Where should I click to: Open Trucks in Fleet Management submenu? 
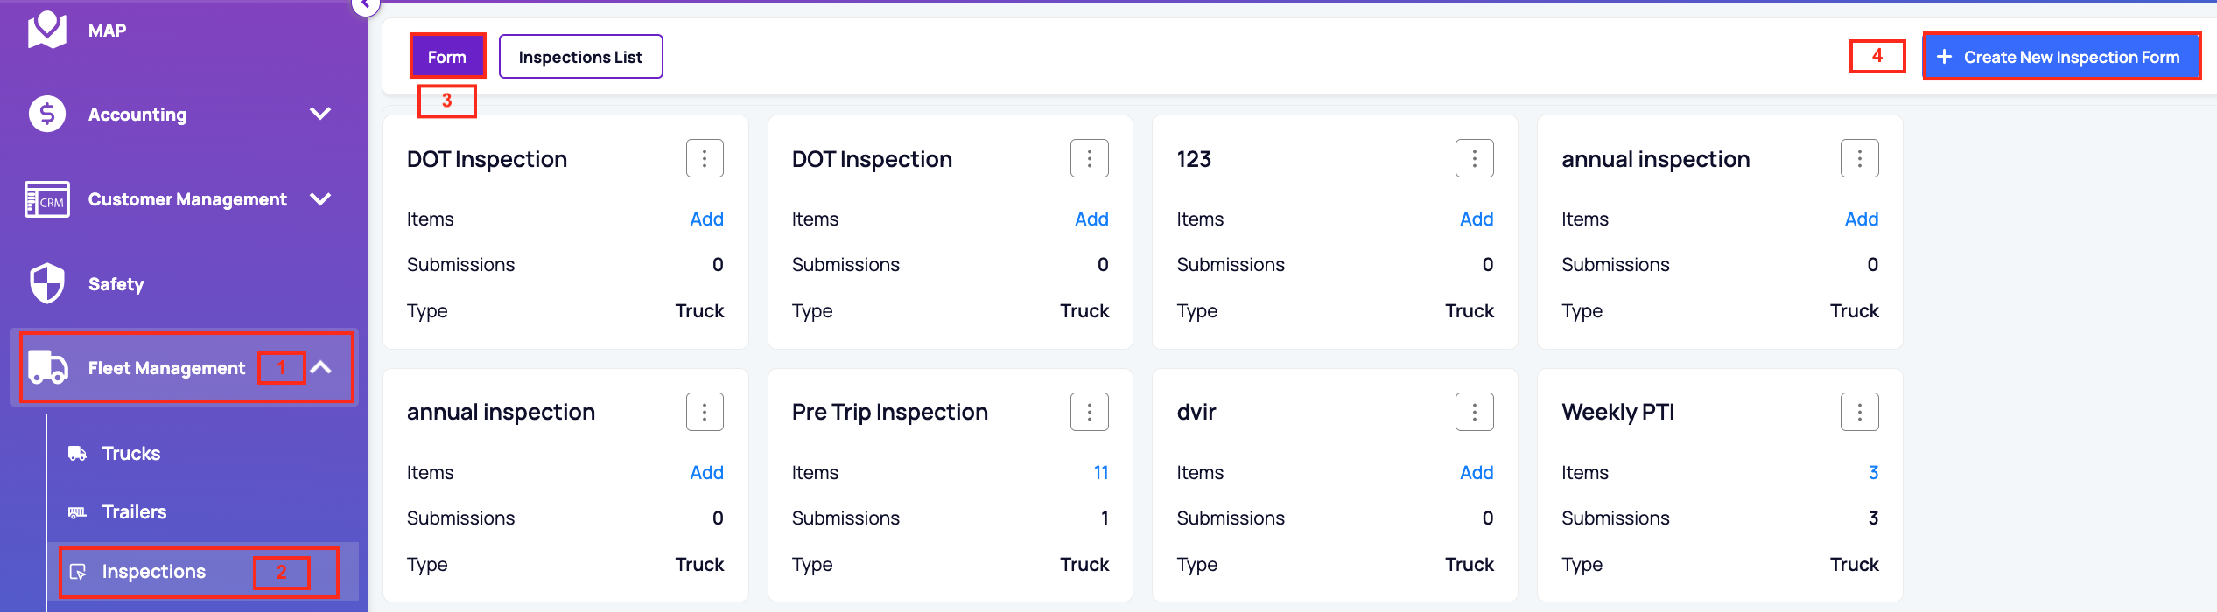(131, 454)
